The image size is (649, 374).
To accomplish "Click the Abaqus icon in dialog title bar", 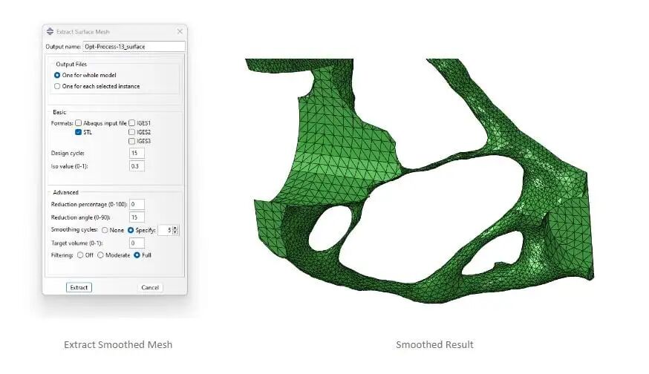I will [50, 31].
